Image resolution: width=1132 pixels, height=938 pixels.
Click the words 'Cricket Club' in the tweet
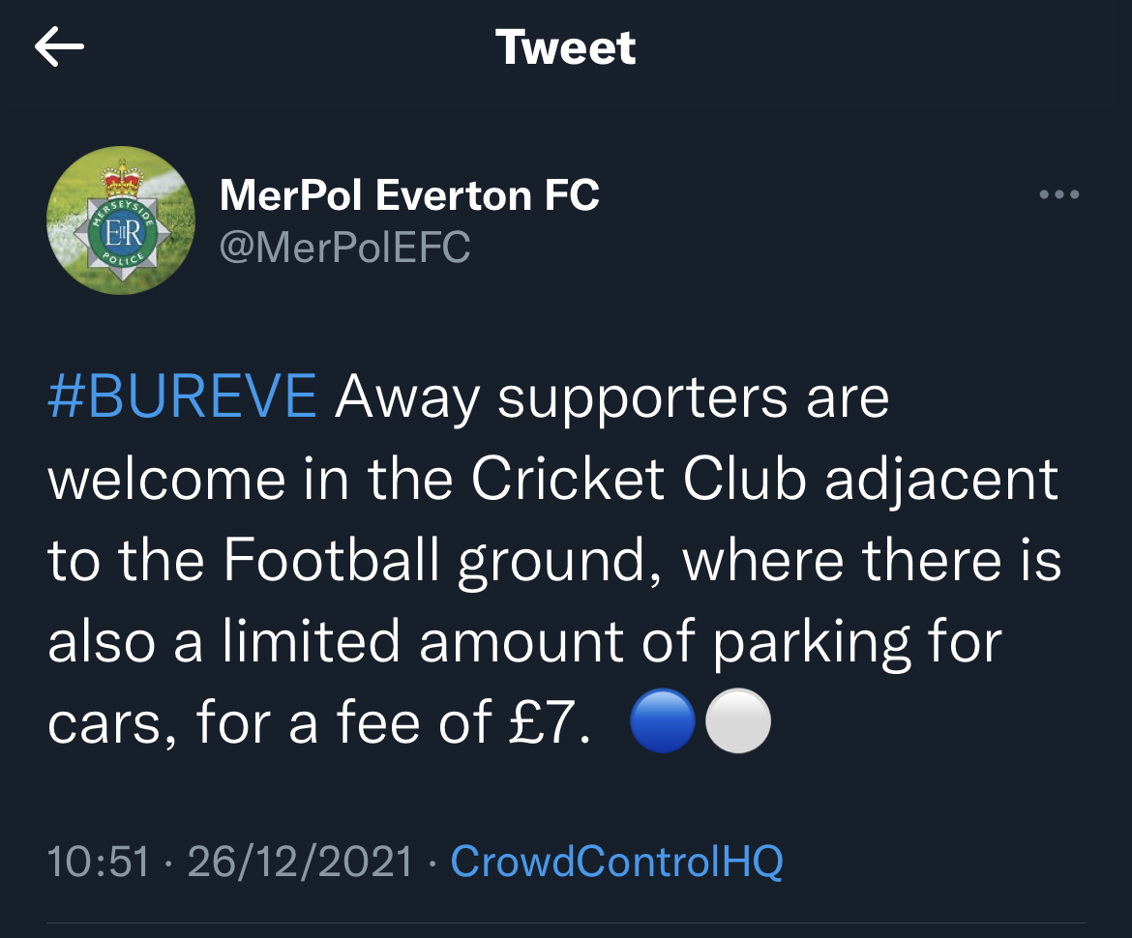point(639,479)
